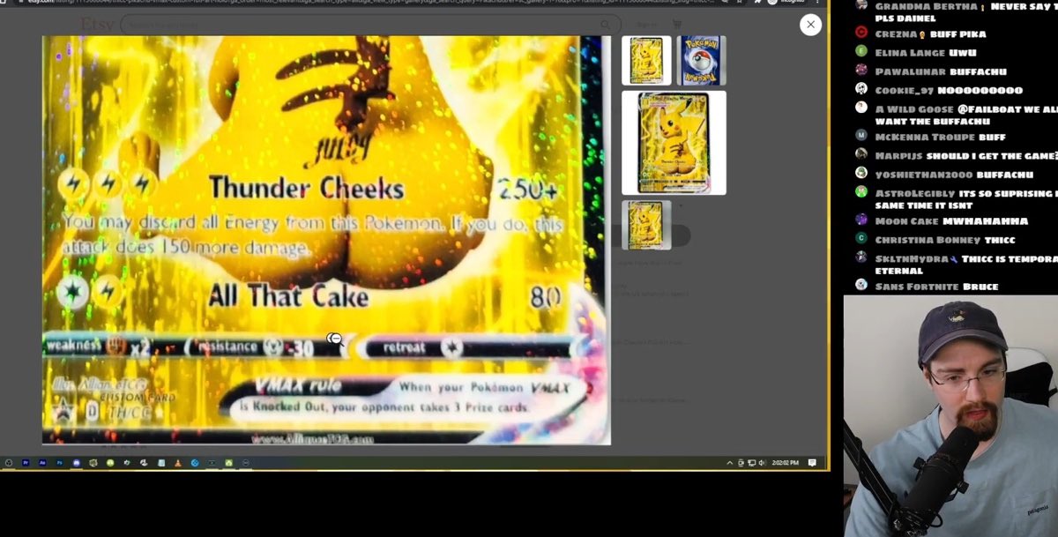This screenshot has height=537, width=1058.
Task: Launch Premiere Pro from the taskbar
Action: [x=26, y=462]
